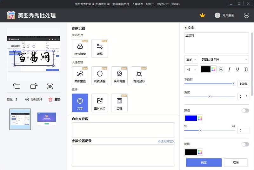Click the stroke width field showing 6
This screenshot has width=254, height=170.
click(x=243, y=130)
